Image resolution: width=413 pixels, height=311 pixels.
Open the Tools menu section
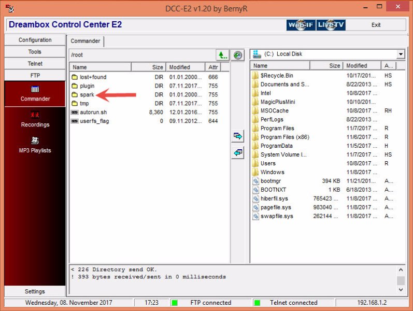point(35,52)
